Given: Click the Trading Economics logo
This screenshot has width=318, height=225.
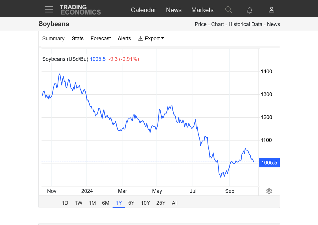Looking at the screenshot, I should point(80,10).
